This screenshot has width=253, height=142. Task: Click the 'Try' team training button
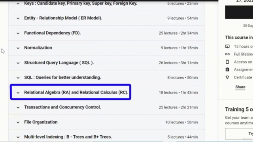[239, 134]
